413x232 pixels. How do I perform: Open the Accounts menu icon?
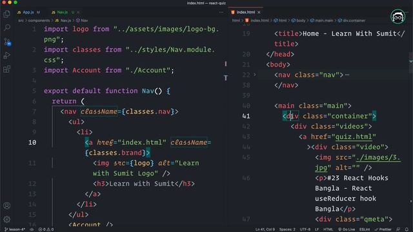point(7,206)
